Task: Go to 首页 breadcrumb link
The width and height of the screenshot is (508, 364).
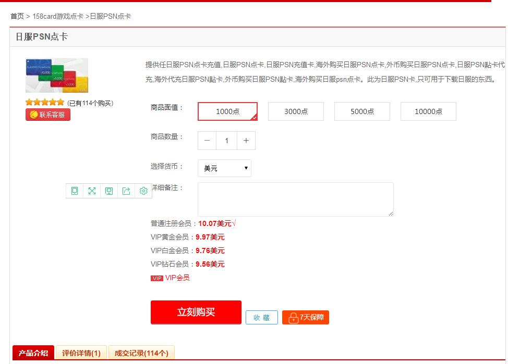Action: [x=17, y=16]
